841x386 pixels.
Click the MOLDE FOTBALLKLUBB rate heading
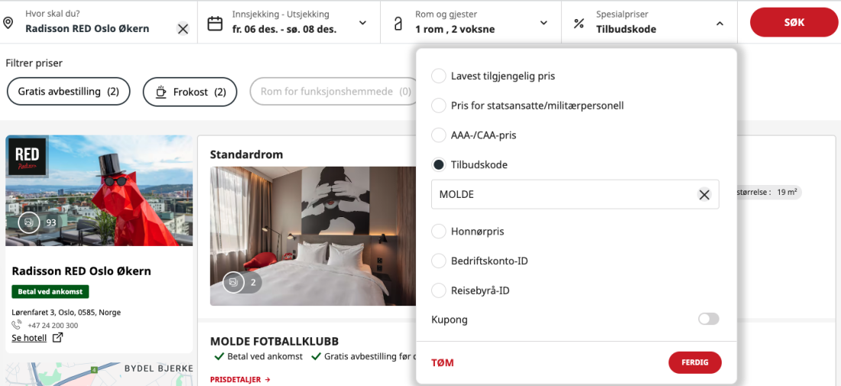click(274, 342)
